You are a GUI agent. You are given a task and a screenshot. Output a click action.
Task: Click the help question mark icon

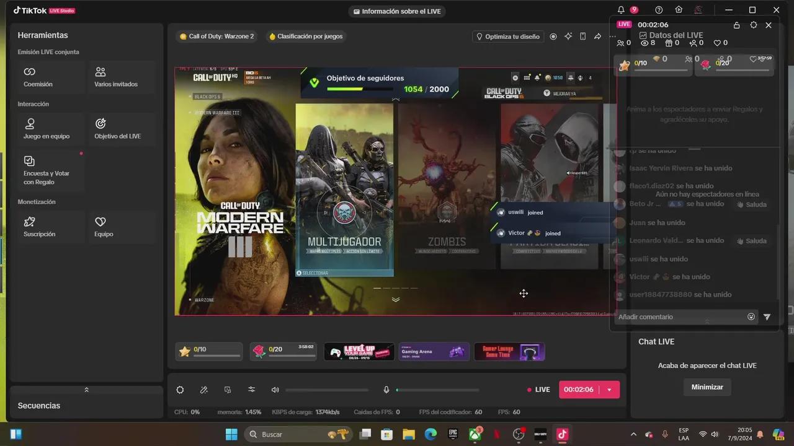(658, 10)
